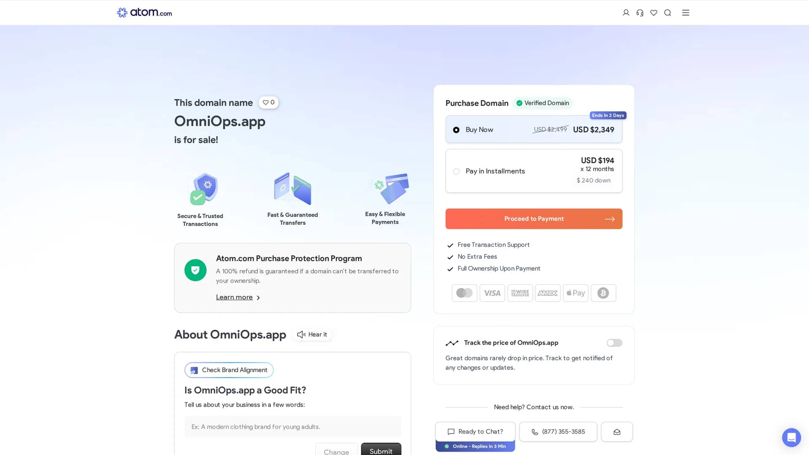Click Check Brand Alignment button
Image resolution: width=809 pixels, height=455 pixels.
pos(229,370)
